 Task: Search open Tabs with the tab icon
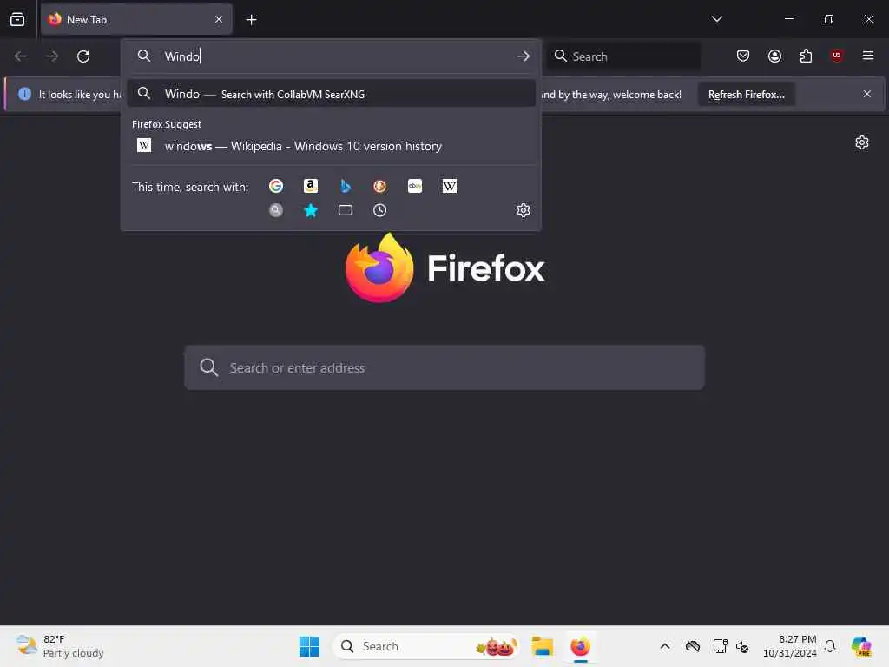(346, 210)
